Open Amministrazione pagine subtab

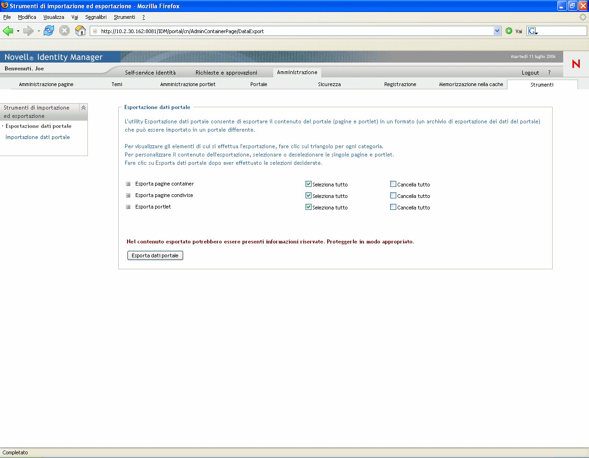pos(46,84)
